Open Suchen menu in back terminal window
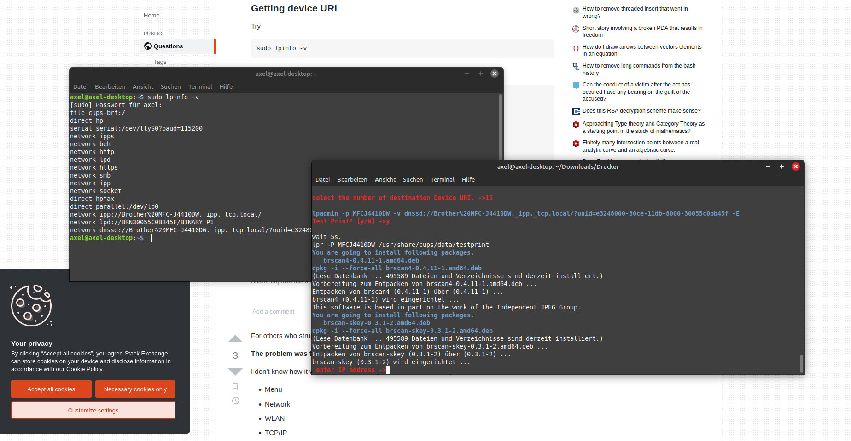 [170, 87]
